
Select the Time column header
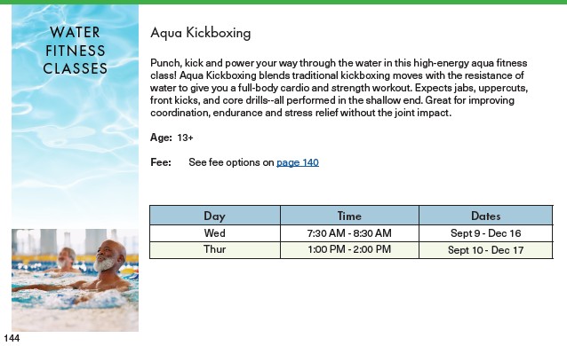point(349,216)
